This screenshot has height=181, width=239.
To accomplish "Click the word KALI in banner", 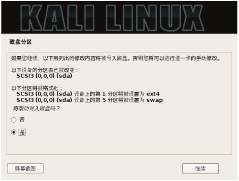I will 57,18.
